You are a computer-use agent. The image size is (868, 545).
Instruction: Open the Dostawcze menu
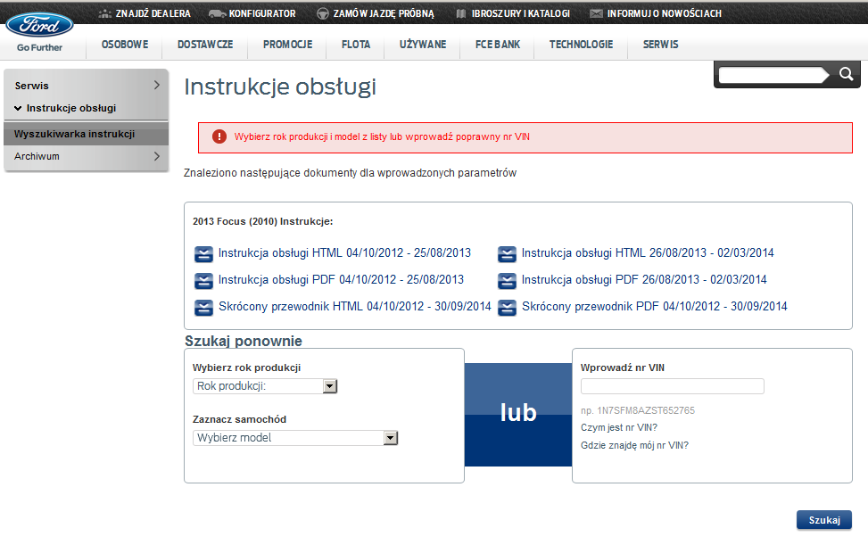[x=205, y=45]
